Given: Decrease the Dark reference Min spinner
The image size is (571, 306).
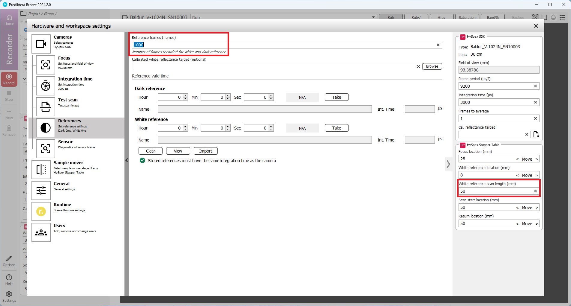Looking at the screenshot, I should 228,99.
